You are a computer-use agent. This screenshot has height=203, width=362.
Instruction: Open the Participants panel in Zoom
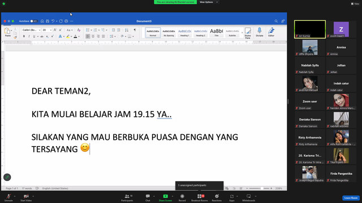127,197
